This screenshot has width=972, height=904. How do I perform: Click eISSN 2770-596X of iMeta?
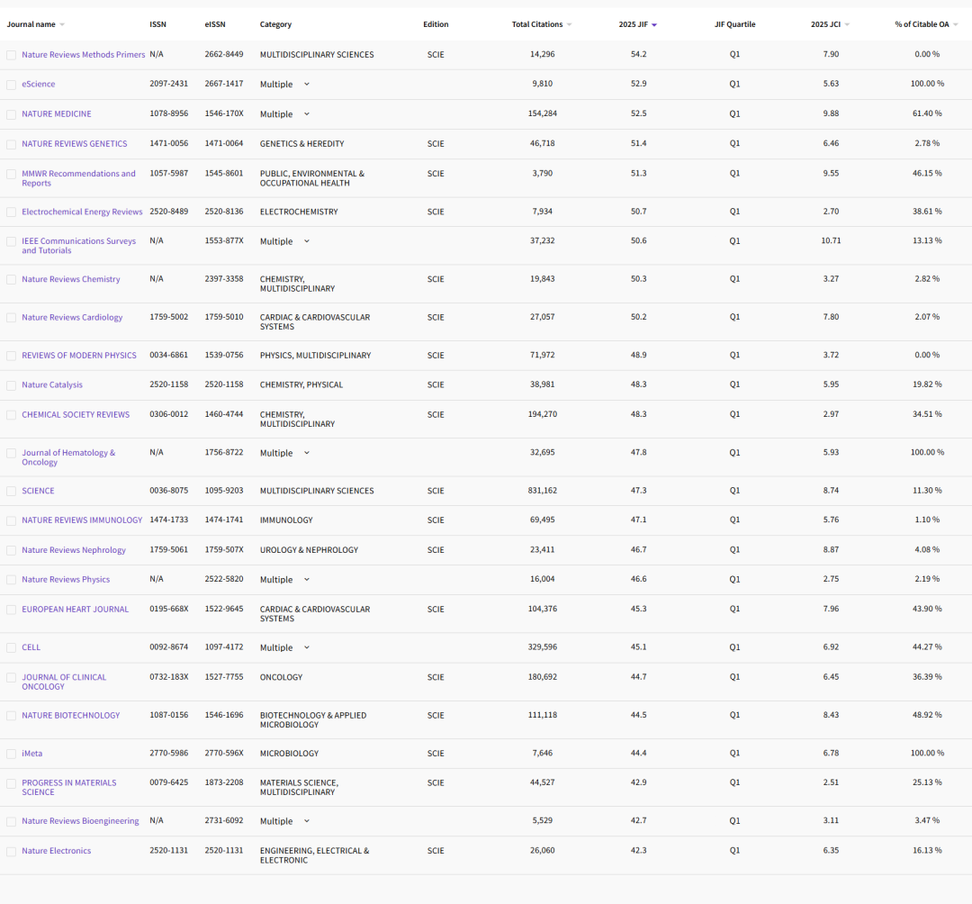pyautogui.click(x=224, y=754)
